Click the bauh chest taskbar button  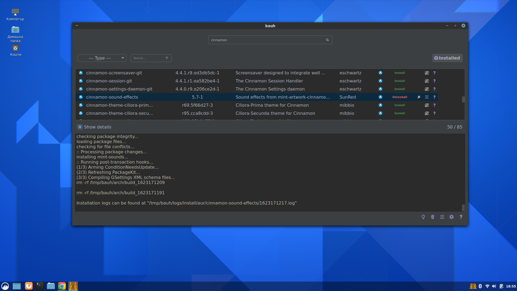point(73,286)
